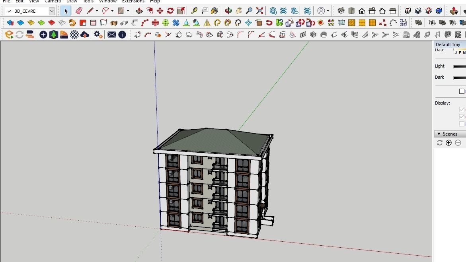Activate the Push/Pull tool
The image size is (466, 262).
click(x=139, y=11)
